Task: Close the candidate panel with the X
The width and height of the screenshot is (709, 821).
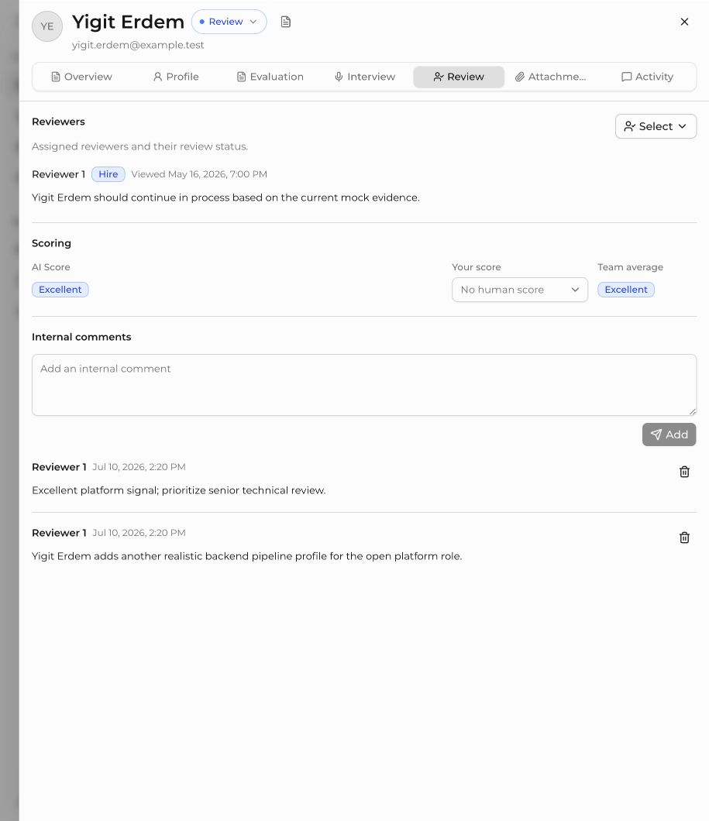Action: tap(684, 22)
